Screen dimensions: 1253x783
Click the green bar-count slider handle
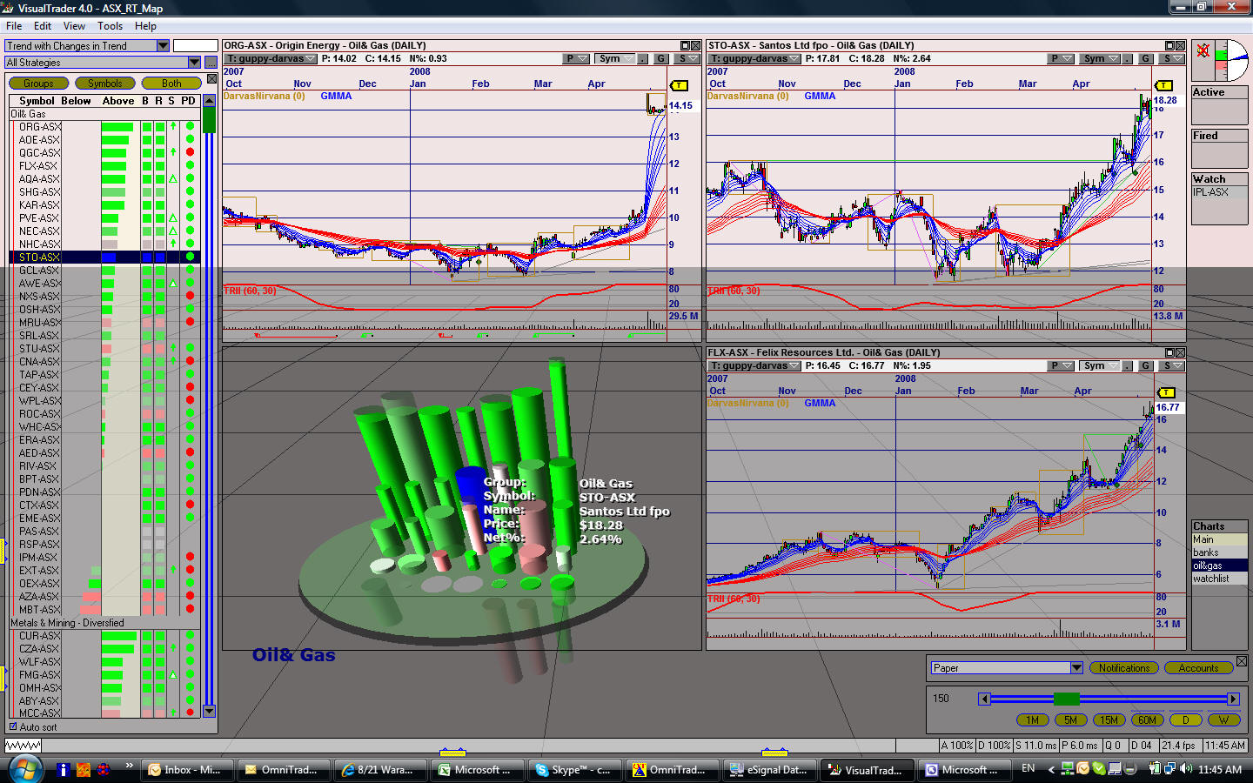coord(1066,699)
